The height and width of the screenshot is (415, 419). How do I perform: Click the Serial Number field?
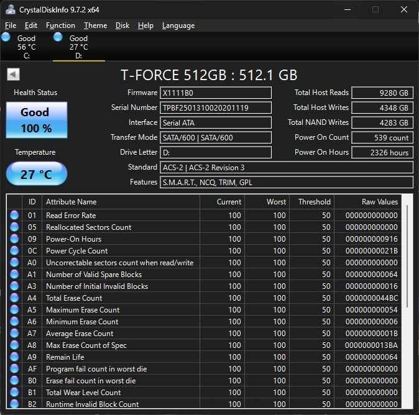pos(216,107)
